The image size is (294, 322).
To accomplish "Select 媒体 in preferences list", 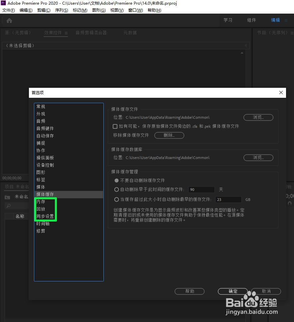I will pos(69,187).
